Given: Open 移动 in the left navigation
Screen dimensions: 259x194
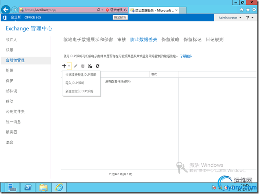Looking at the screenshot, I should tap(10, 101).
